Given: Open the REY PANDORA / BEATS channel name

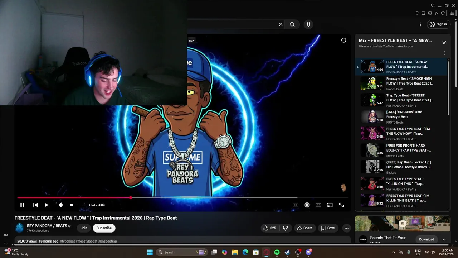Looking at the screenshot, I should coord(47,226).
